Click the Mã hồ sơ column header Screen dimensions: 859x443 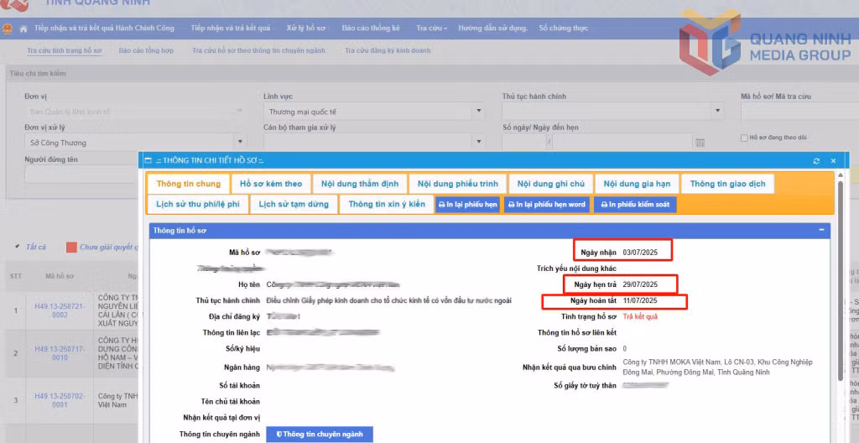tap(60, 276)
